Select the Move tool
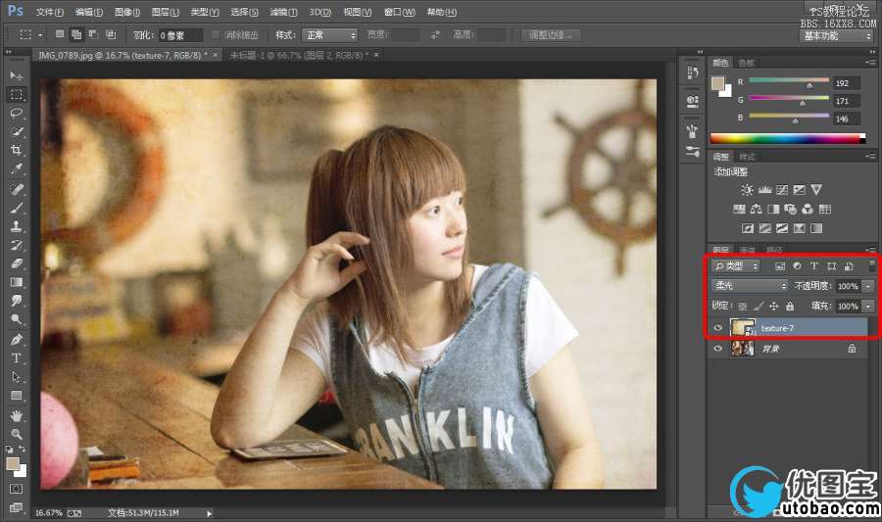 click(x=17, y=75)
